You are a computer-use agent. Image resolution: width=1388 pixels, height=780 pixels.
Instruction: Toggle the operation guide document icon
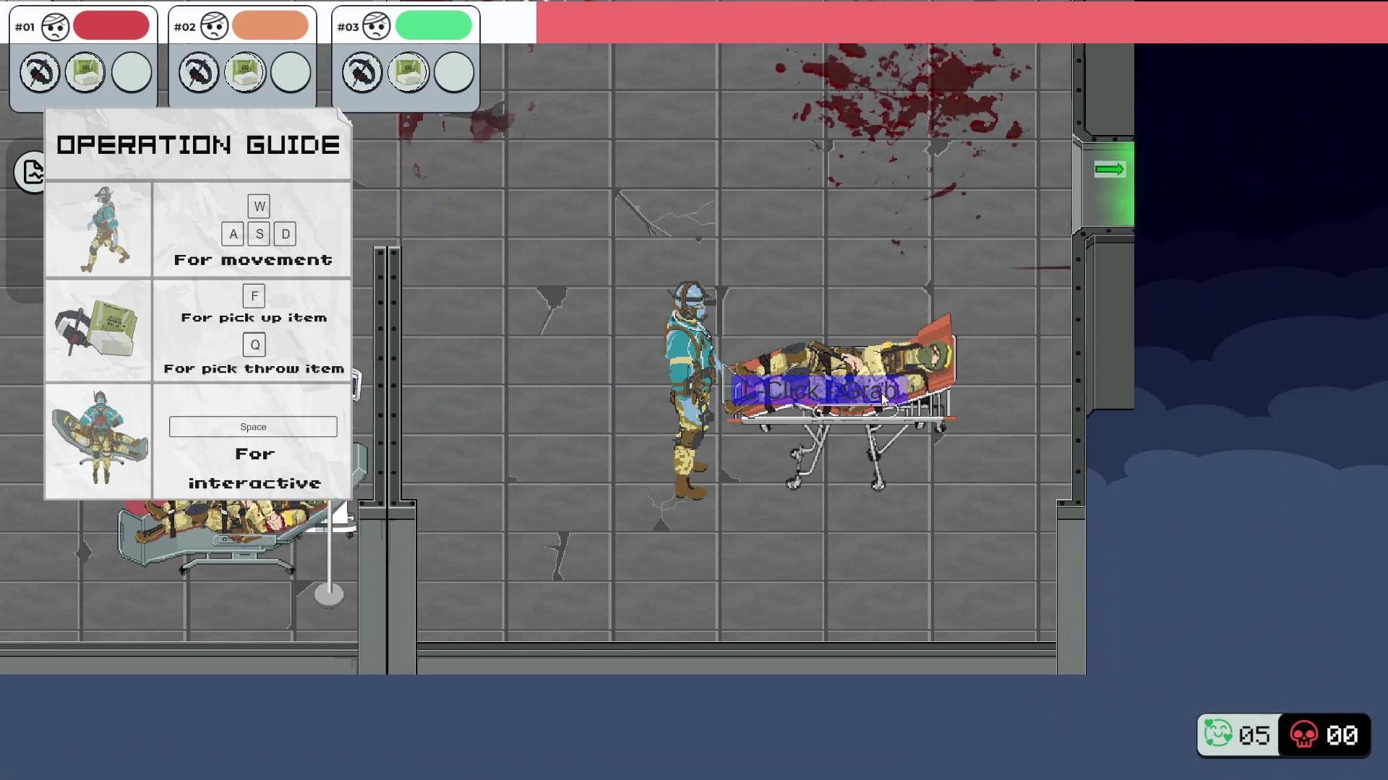[x=30, y=172]
